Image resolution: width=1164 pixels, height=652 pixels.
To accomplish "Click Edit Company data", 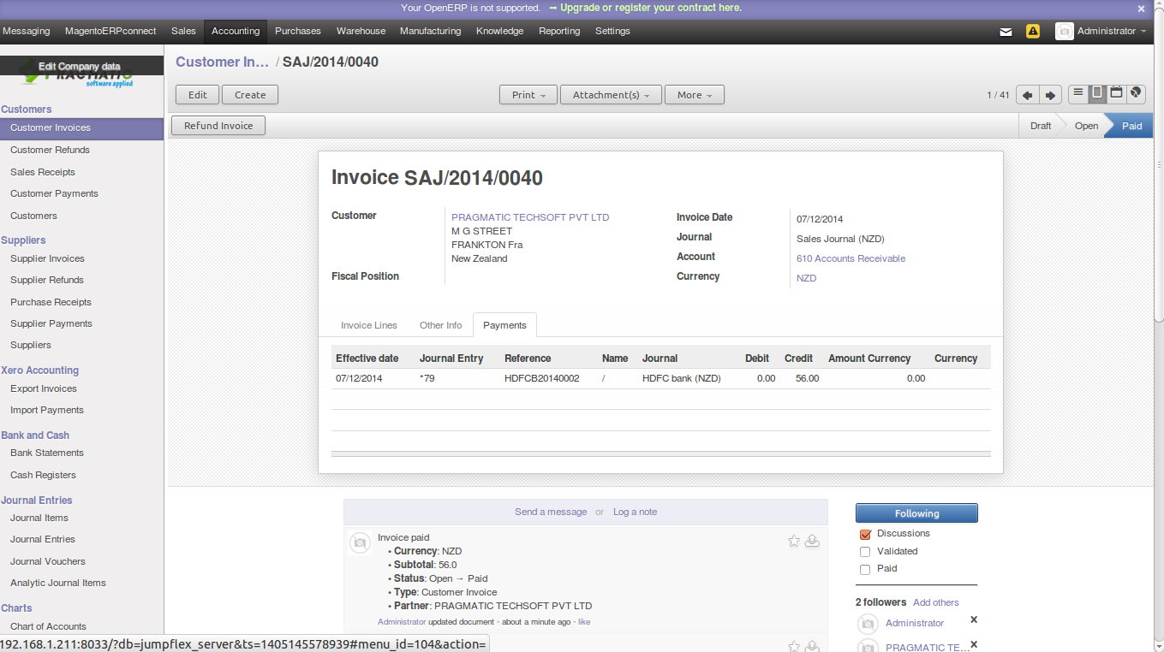I will [80, 66].
